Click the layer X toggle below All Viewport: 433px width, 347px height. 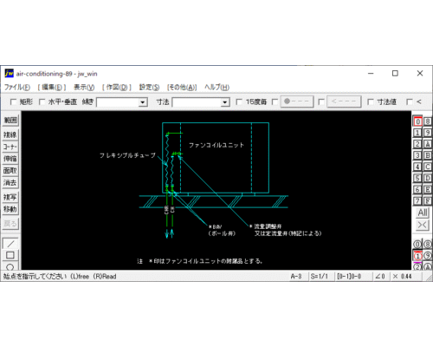[x=423, y=225]
